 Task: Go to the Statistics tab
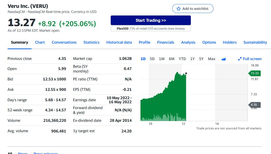pyautogui.click(x=91, y=42)
